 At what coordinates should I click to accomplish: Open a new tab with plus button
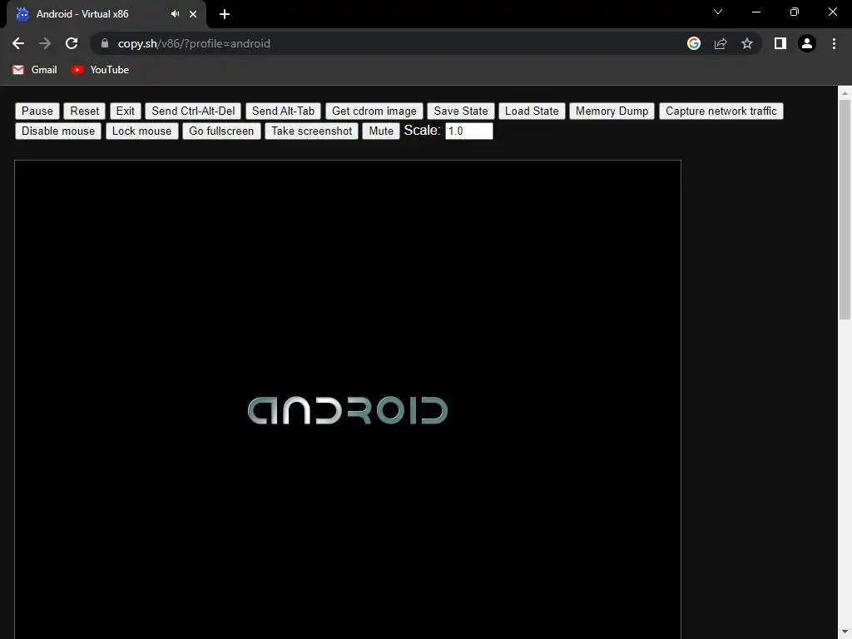coord(225,14)
